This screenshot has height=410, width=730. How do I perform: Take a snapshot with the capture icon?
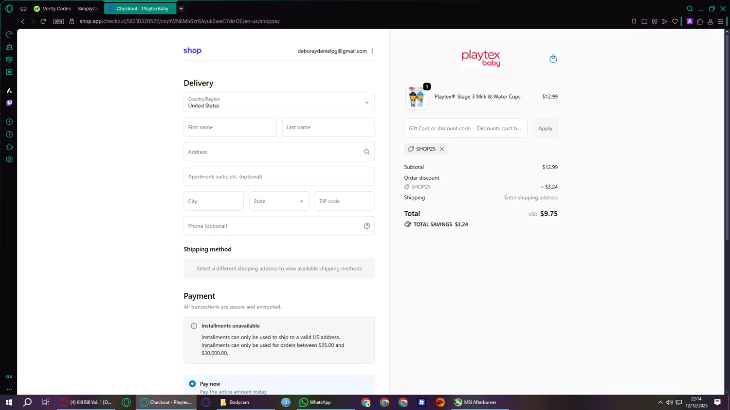pyautogui.click(x=644, y=21)
